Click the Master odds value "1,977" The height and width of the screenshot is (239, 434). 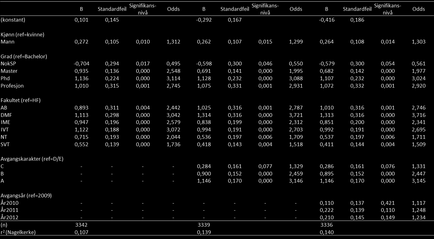[419, 71]
